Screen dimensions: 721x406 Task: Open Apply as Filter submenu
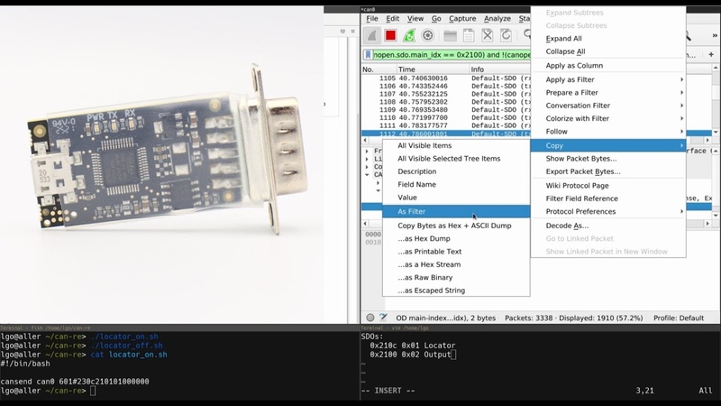(x=608, y=79)
